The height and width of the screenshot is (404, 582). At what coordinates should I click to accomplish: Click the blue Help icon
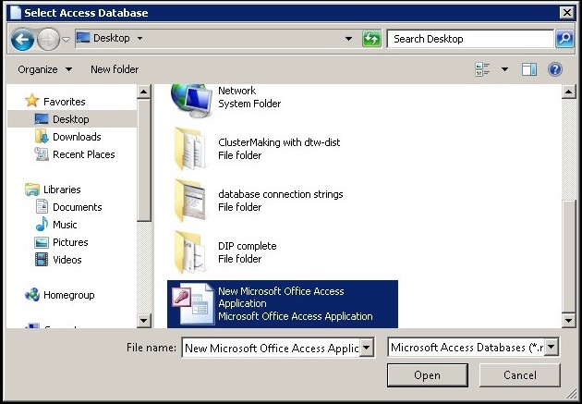(x=555, y=69)
